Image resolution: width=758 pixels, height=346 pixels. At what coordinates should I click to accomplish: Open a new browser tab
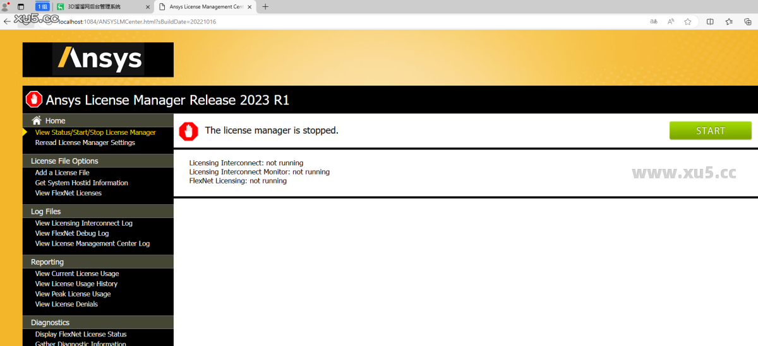(265, 6)
